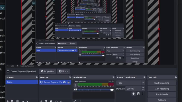Click red handle on preview's right edge
Image resolution: width=182 pixels, height=102 pixels.
(x=159, y=29)
